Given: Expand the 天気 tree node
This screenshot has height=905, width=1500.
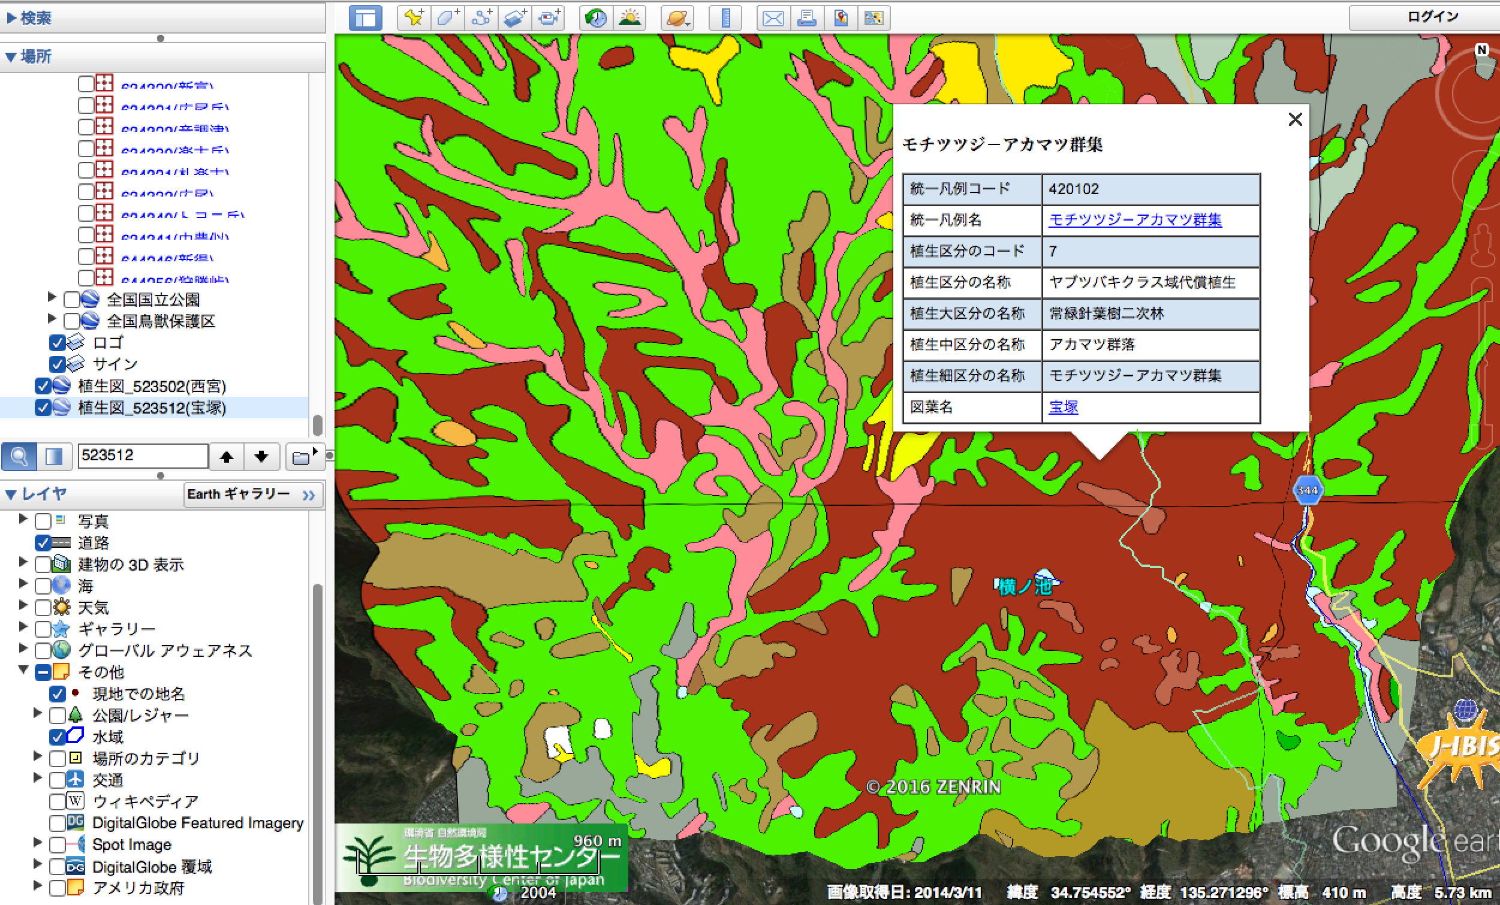Looking at the screenshot, I should [23, 605].
